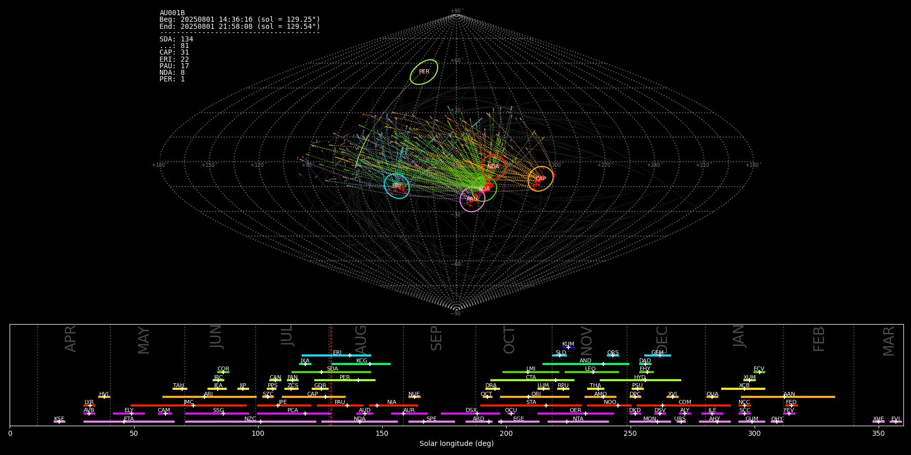Click the SSG shower label in timeline
The width and height of the screenshot is (911, 455).
[x=218, y=411]
